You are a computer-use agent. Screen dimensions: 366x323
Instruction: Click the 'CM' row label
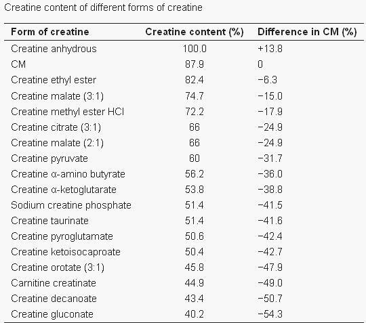(x=18, y=64)
